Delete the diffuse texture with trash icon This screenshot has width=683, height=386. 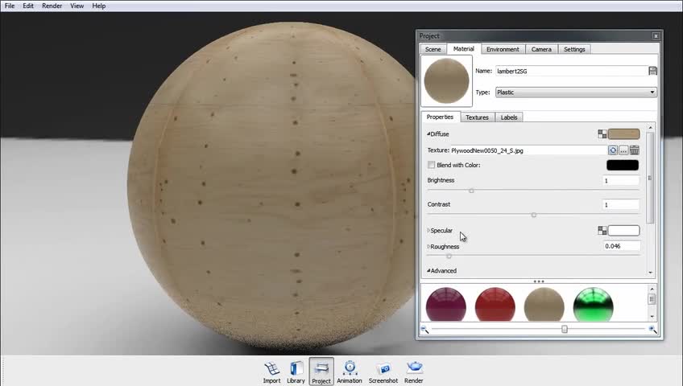click(634, 150)
